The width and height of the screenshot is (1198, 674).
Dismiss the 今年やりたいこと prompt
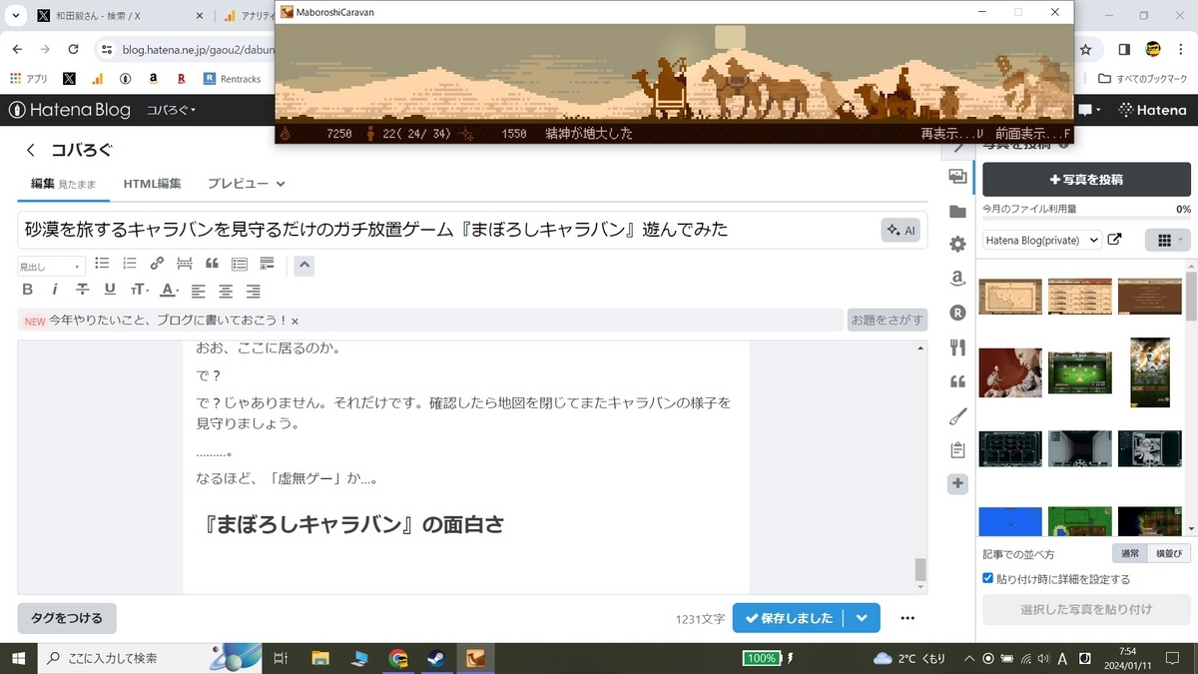pos(295,322)
